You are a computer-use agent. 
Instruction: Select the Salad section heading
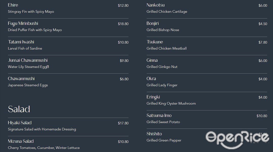(19, 109)
